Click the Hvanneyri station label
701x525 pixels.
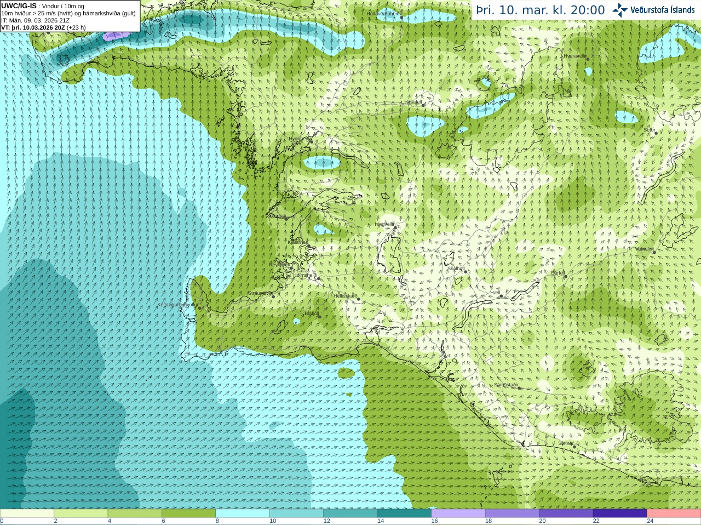[x=299, y=139]
